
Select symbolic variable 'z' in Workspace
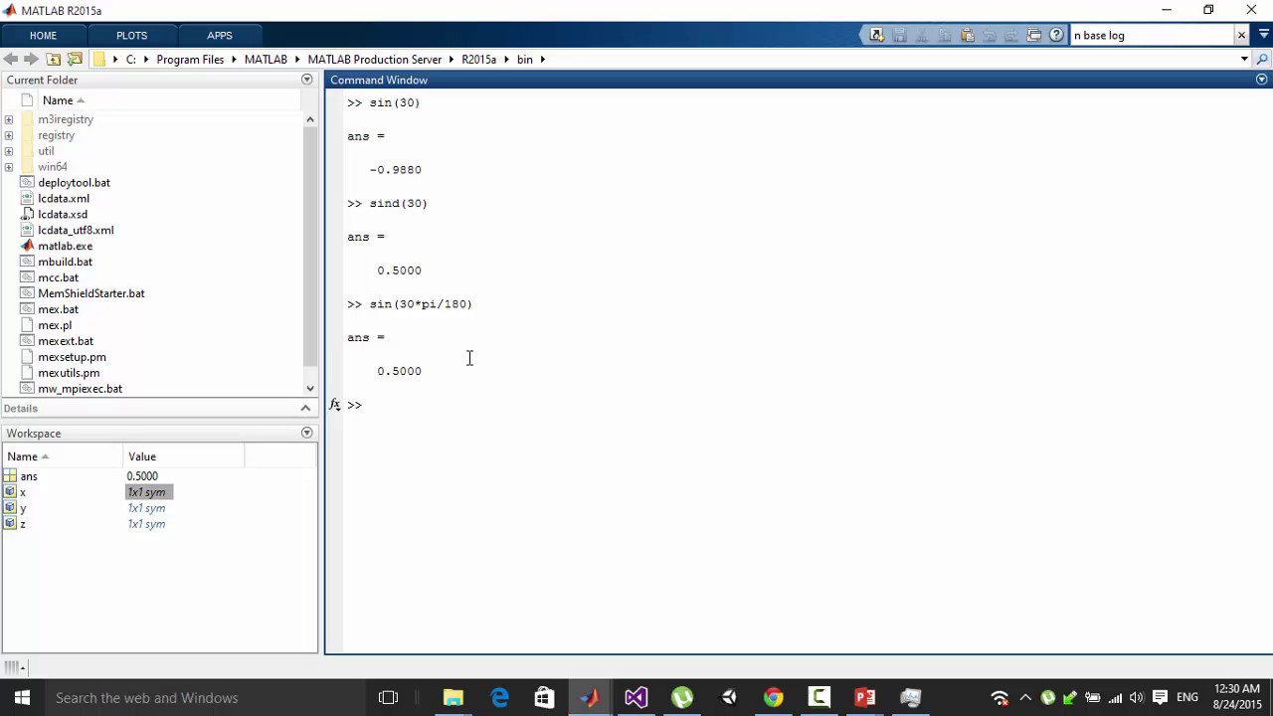tap(23, 524)
